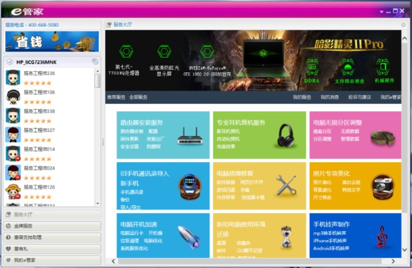The width and height of the screenshot is (412, 268).
Task: Switch to the 全部服务 tab
Action: point(138,97)
